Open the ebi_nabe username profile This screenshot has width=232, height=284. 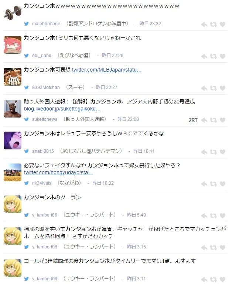point(42,56)
